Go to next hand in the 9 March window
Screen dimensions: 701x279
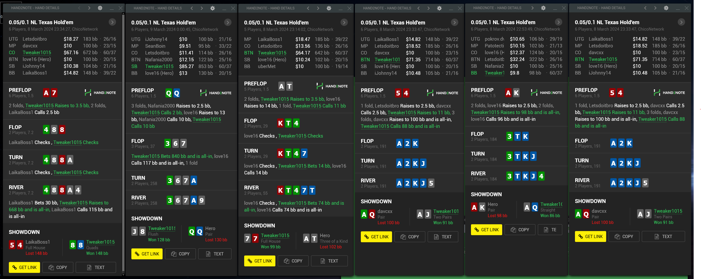(202, 8)
